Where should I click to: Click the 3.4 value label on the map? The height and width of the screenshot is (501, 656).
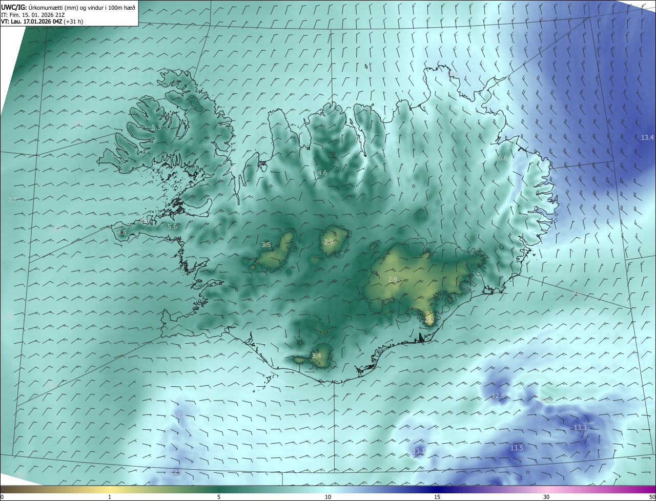[316, 356]
